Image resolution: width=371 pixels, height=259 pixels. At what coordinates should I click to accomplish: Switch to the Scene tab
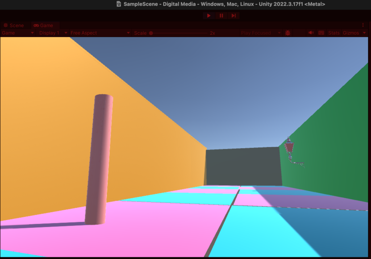[14, 25]
